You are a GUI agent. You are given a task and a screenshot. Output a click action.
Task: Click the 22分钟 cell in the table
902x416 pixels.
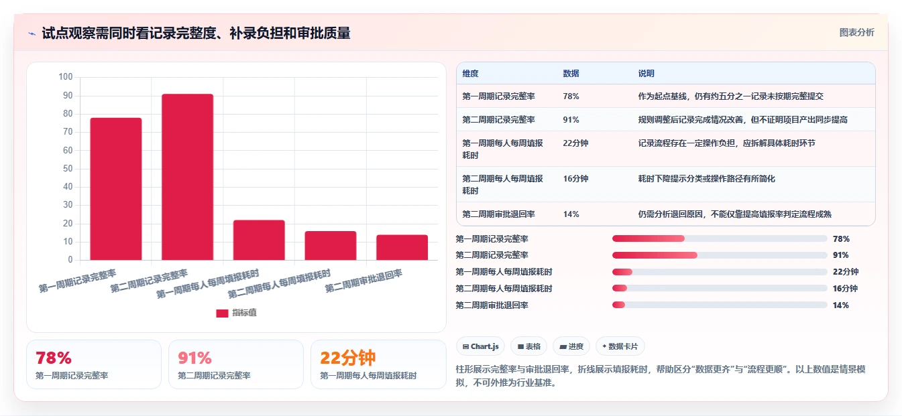tap(575, 143)
